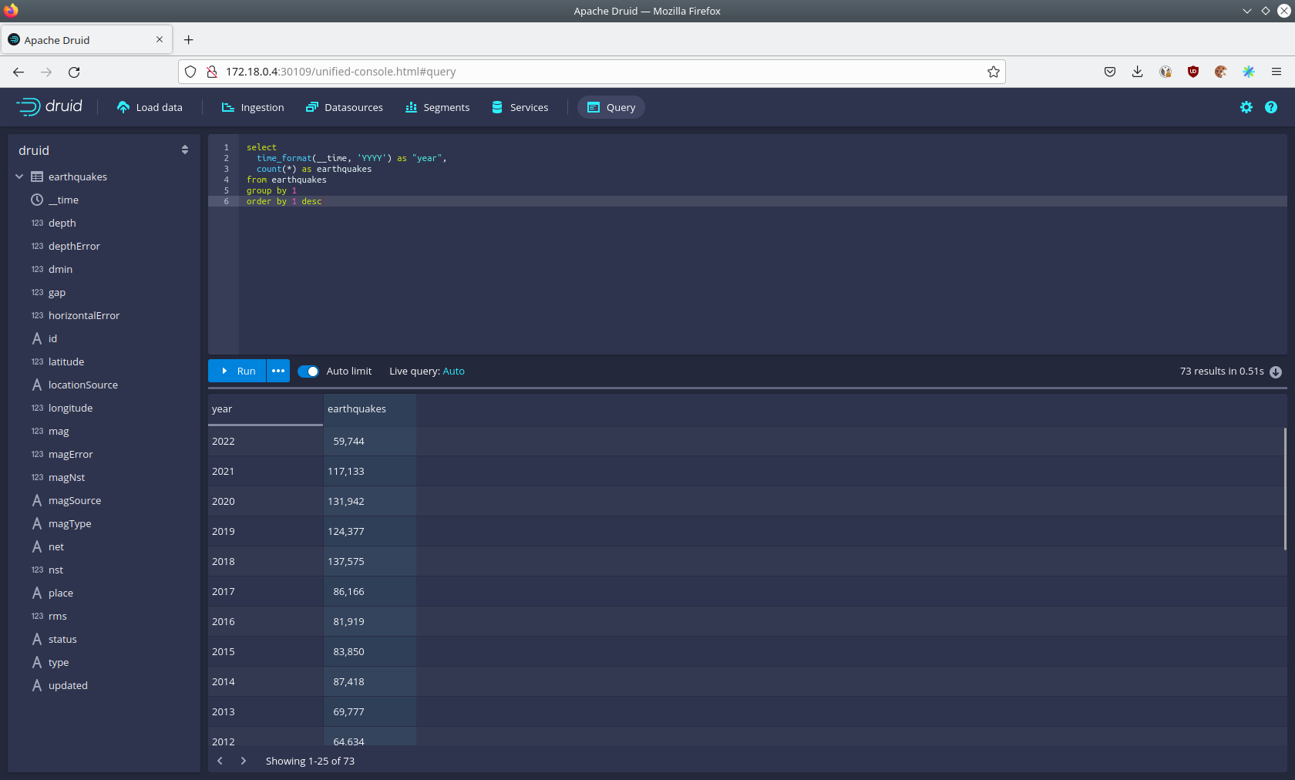Download query results with arrow icon

tap(1276, 372)
